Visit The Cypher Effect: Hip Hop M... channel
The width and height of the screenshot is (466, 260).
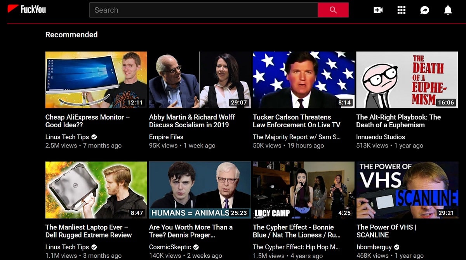point(297,247)
